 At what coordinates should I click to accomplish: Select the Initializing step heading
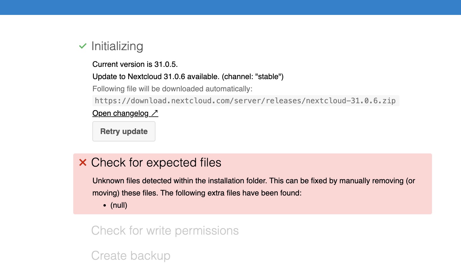point(117,46)
